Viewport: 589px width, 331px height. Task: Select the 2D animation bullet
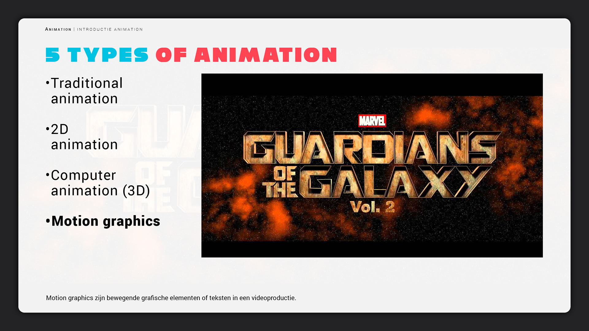(x=84, y=137)
